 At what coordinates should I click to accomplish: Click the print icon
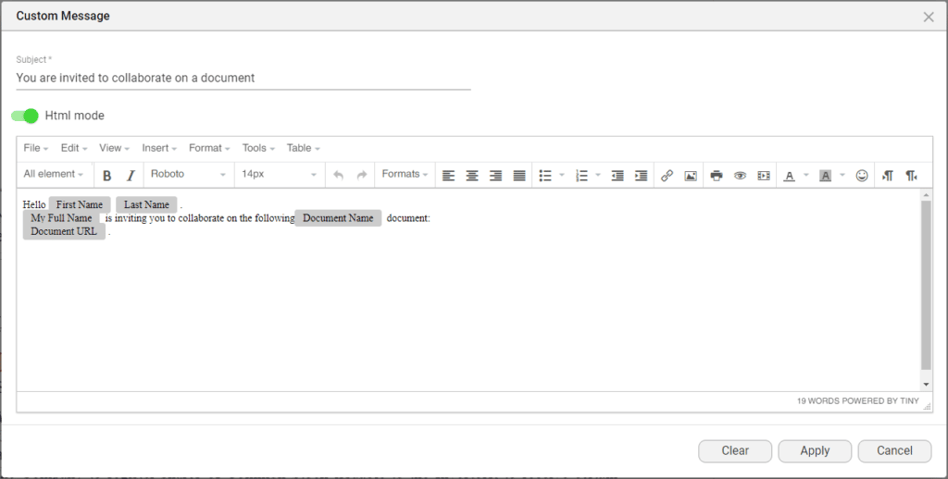[x=716, y=175]
